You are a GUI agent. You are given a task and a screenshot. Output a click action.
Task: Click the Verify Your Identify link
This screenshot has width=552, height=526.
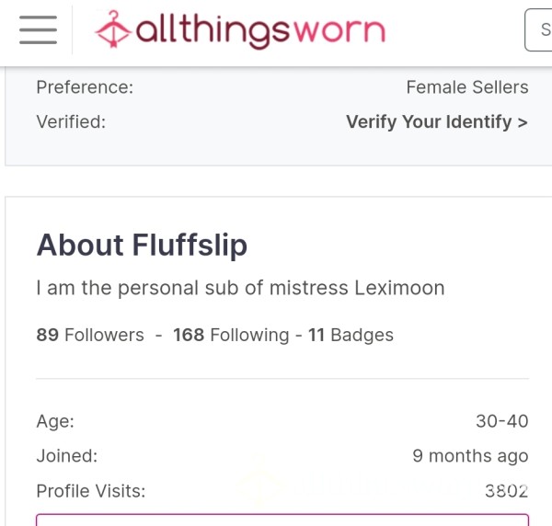437,122
